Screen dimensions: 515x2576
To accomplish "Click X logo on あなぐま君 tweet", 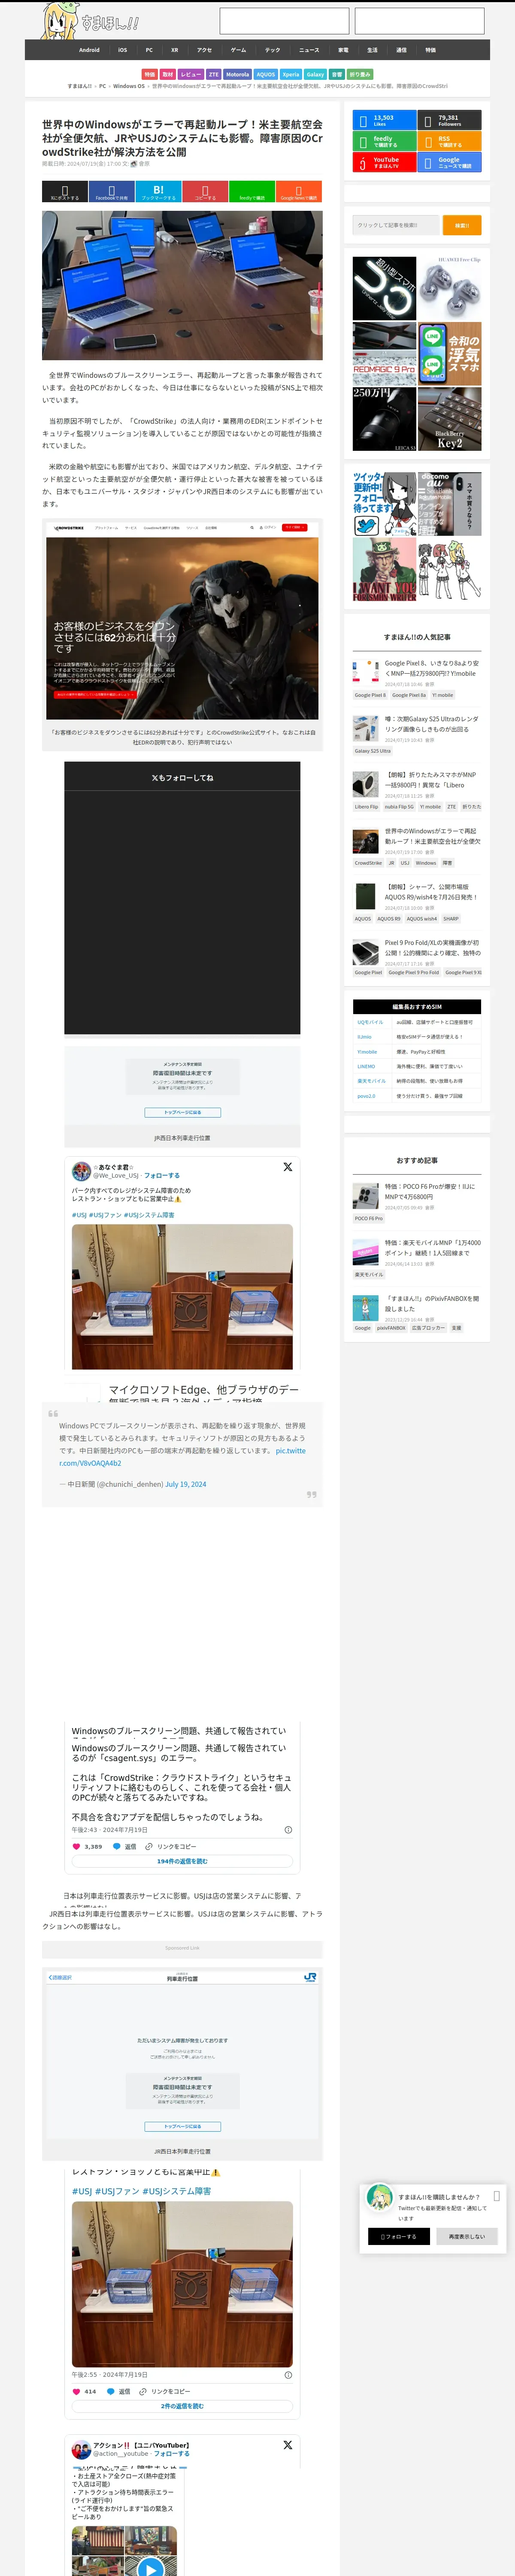I will [x=288, y=1167].
